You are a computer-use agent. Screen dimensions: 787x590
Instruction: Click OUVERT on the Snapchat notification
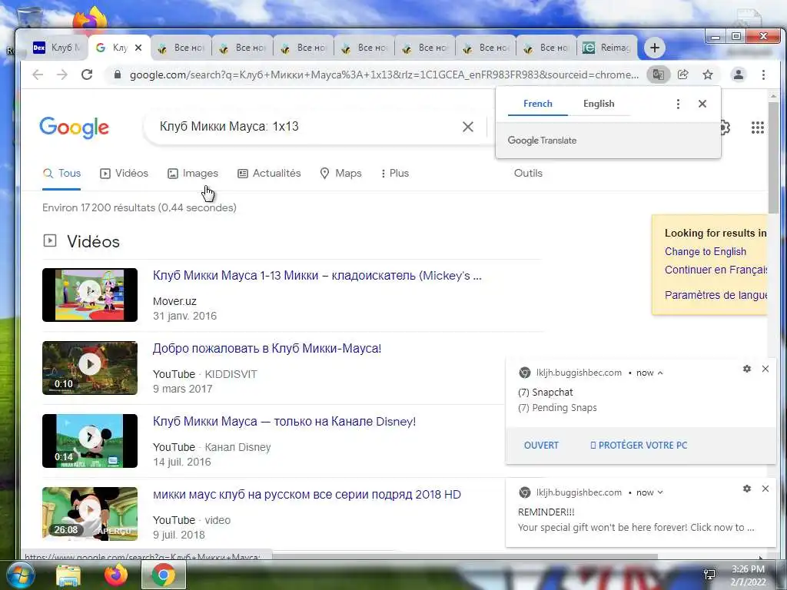point(541,446)
